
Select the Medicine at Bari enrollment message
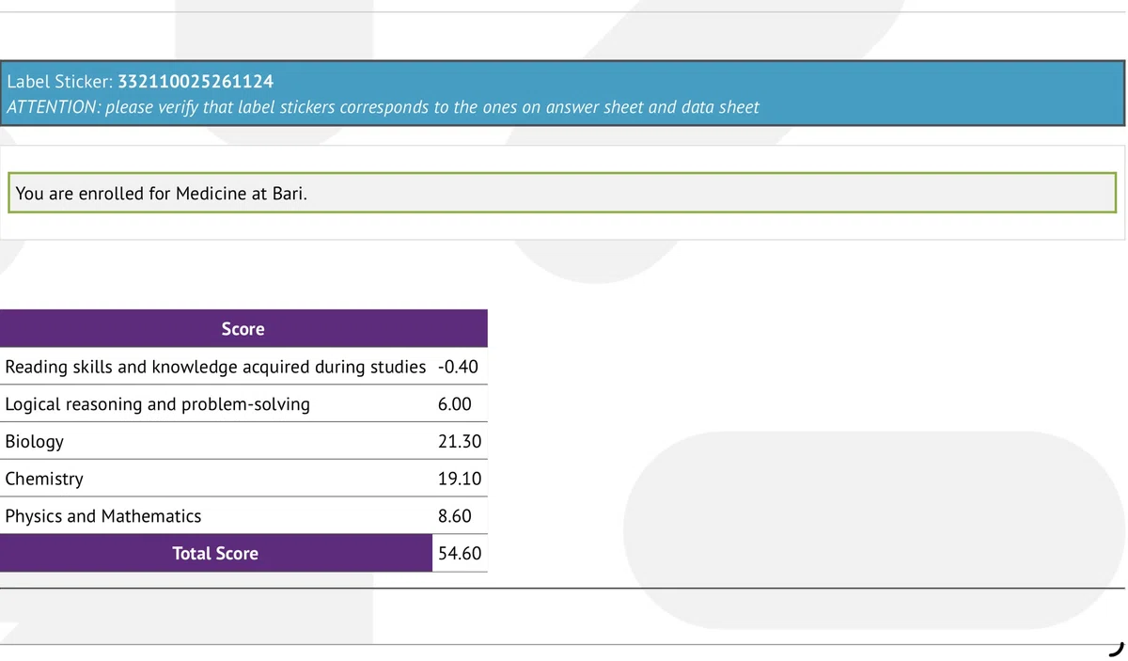[162, 195]
